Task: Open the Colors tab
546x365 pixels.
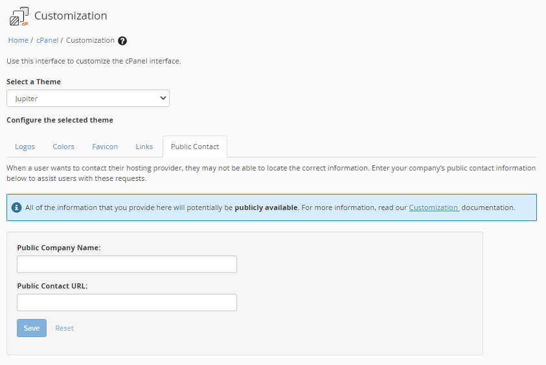Action: pyautogui.click(x=63, y=147)
